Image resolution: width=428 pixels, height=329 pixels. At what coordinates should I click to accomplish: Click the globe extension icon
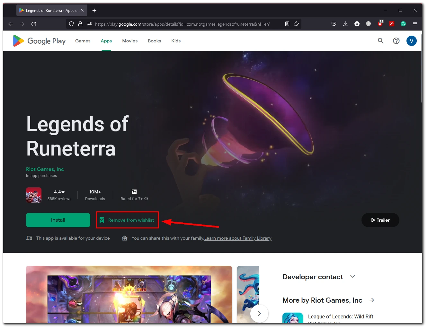369,24
